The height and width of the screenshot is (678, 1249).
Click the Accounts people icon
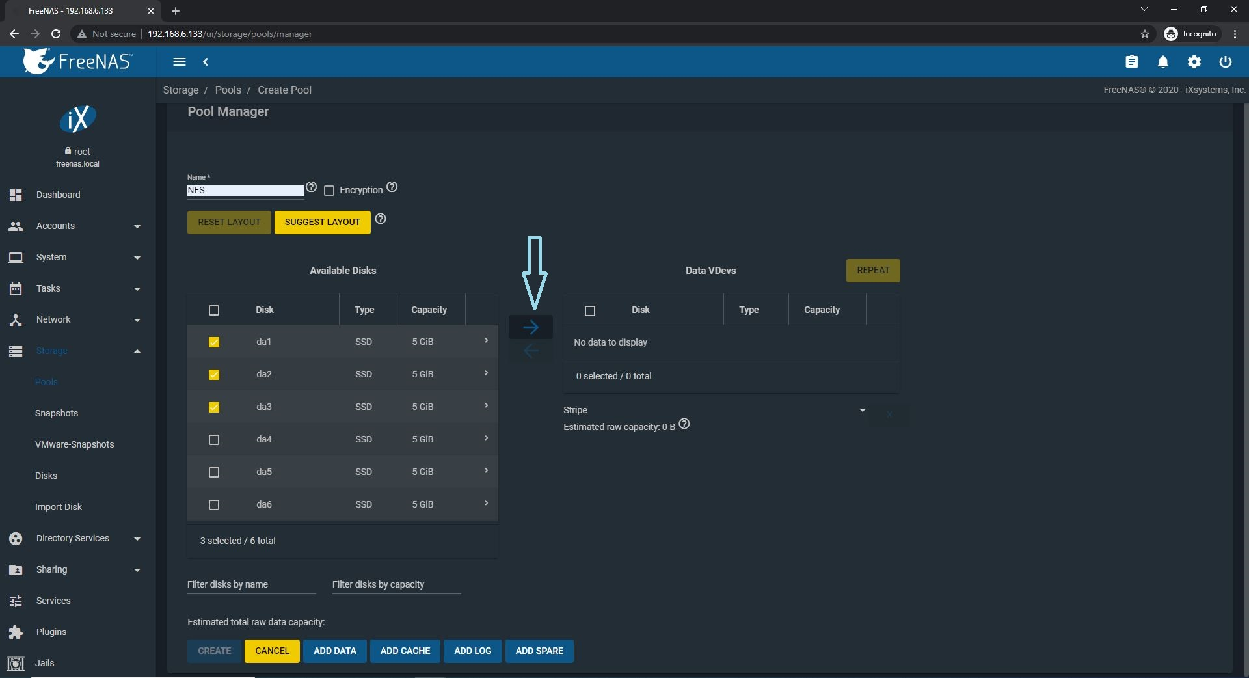click(x=16, y=226)
